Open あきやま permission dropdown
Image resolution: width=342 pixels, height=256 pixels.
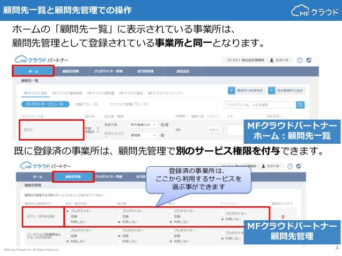pyautogui.click(x=143, y=125)
